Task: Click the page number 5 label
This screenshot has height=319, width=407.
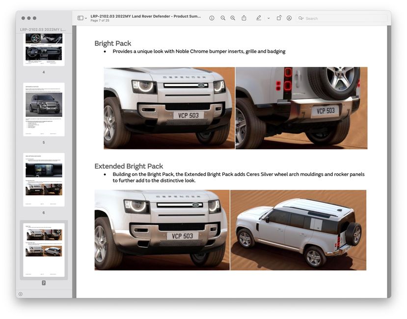Action: pyautogui.click(x=44, y=143)
